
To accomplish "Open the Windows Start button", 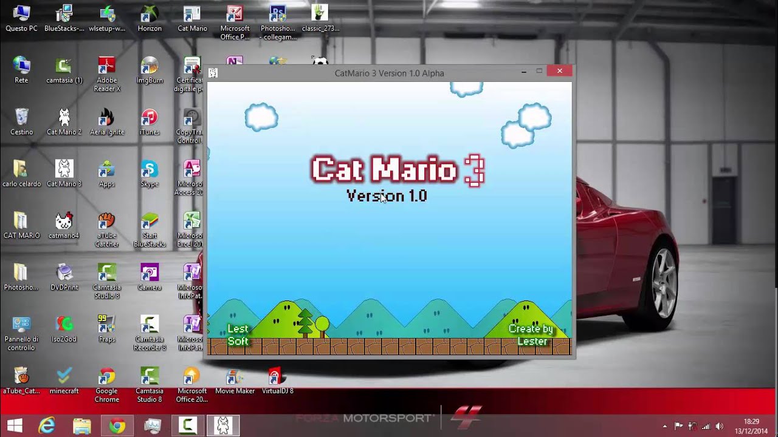I will pyautogui.click(x=15, y=425).
